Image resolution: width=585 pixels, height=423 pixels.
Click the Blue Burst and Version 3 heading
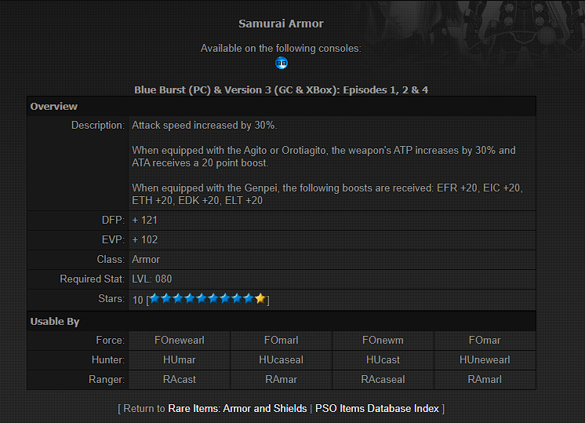281,90
